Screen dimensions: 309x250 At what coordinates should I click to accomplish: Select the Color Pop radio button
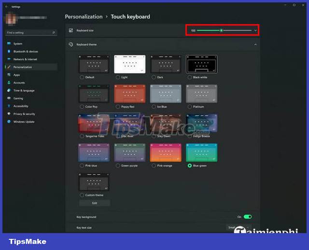[x=82, y=107]
